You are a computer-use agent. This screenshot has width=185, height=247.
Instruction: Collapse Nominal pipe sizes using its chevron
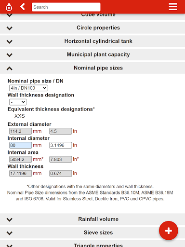tap(10, 69)
